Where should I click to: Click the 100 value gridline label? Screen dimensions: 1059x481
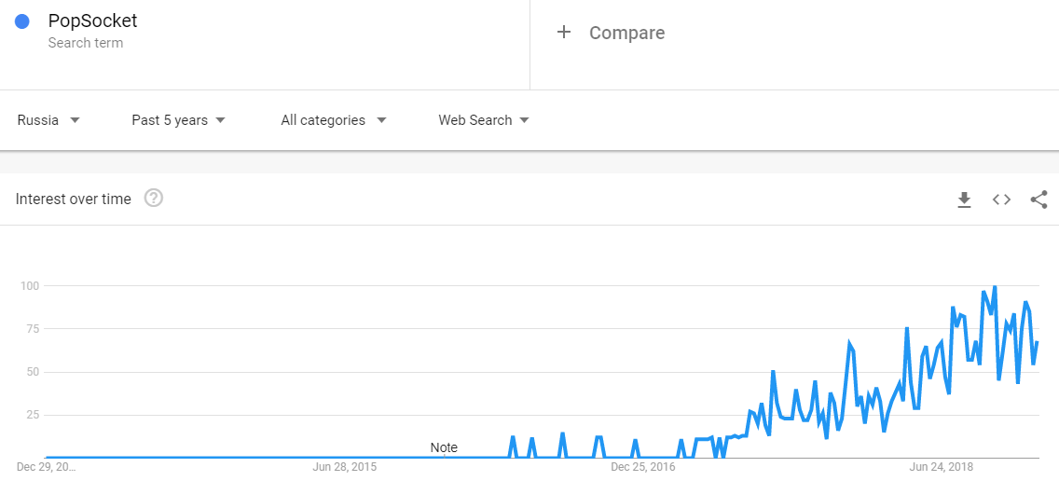pyautogui.click(x=30, y=286)
